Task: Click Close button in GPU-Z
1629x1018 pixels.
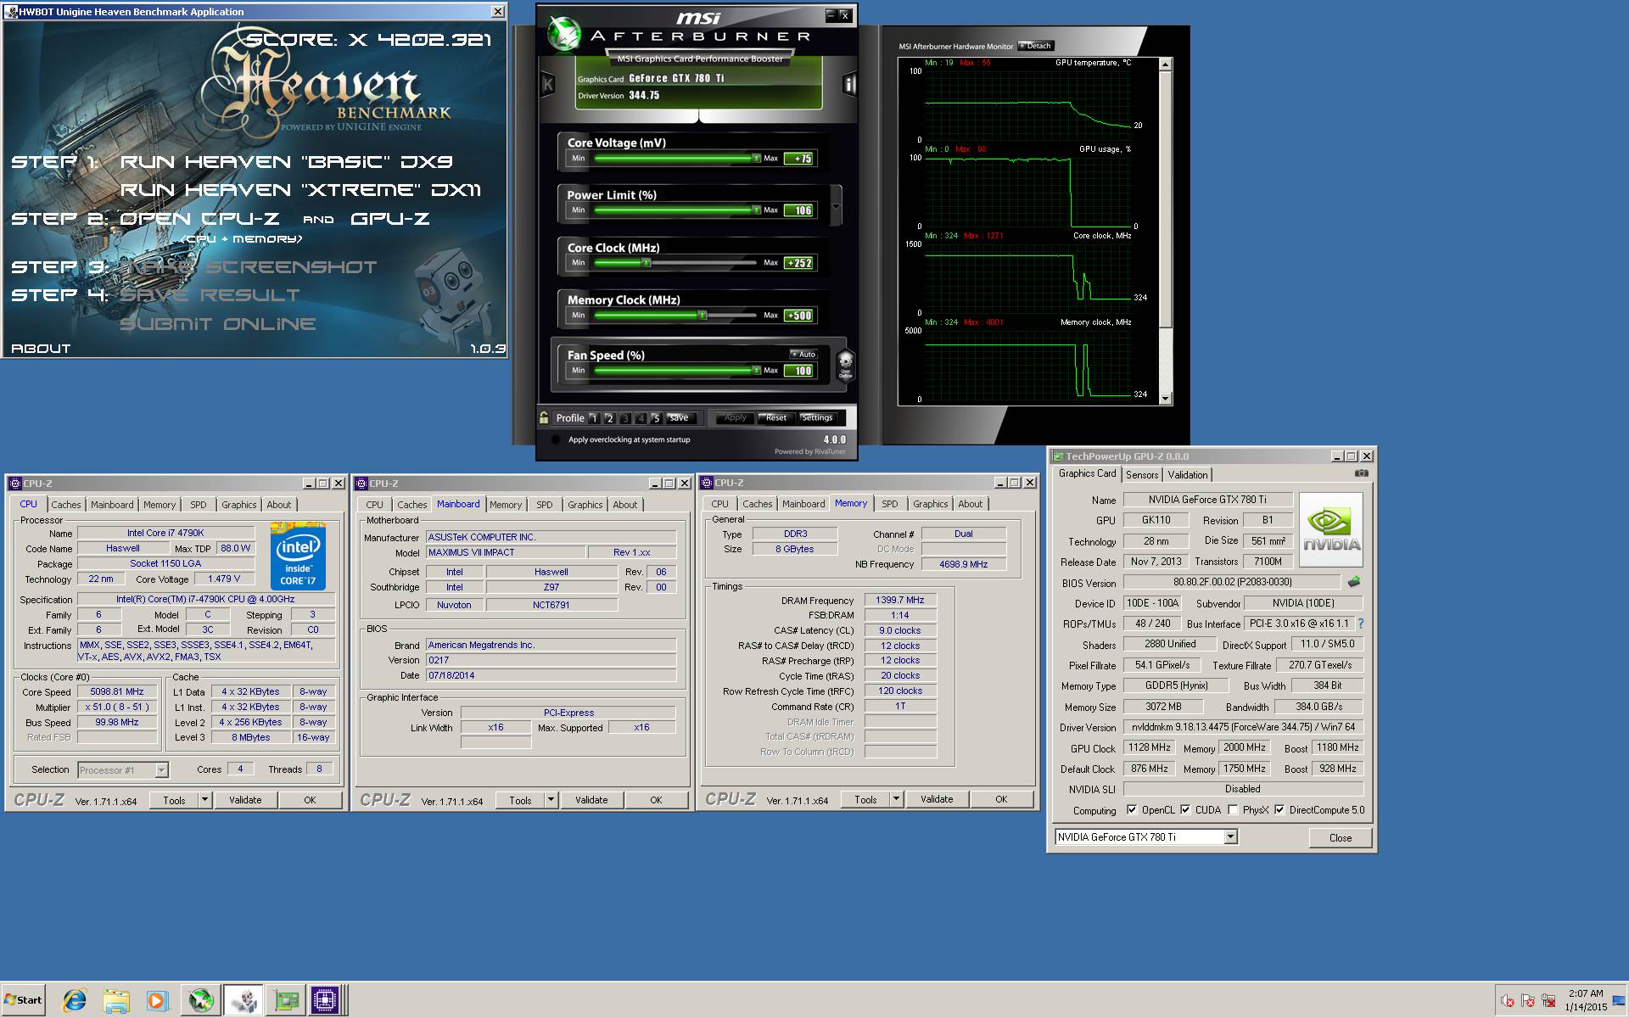Action: pos(1341,837)
